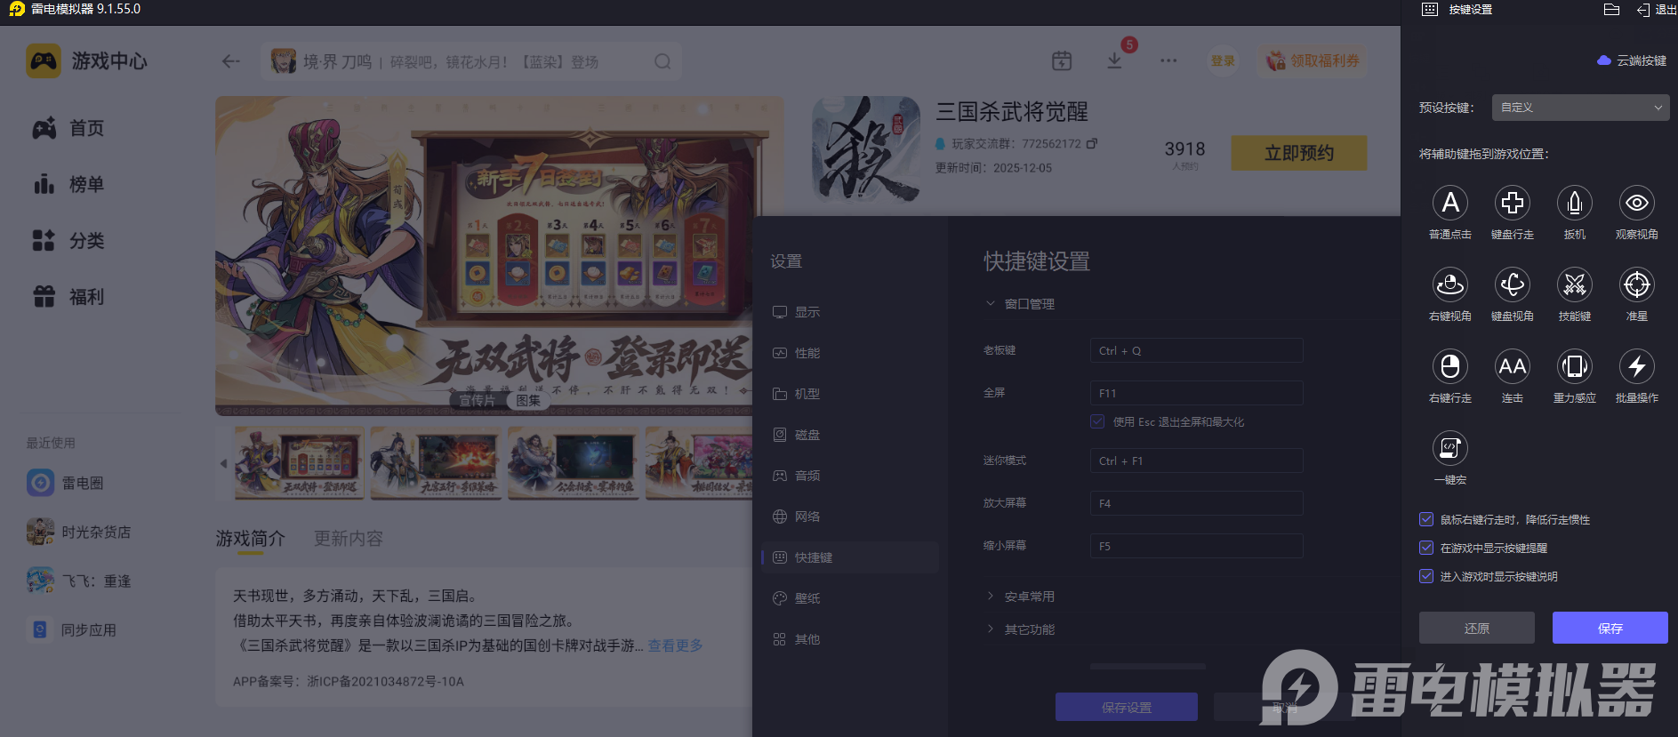Select the 普通点击 tap key icon
This screenshot has width=1678, height=737.
(1450, 203)
